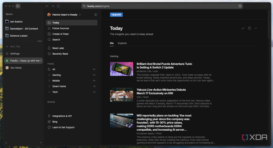Open the Today page more options menu
Screen dimensions: 273x148
pyautogui.click(x=256, y=28)
